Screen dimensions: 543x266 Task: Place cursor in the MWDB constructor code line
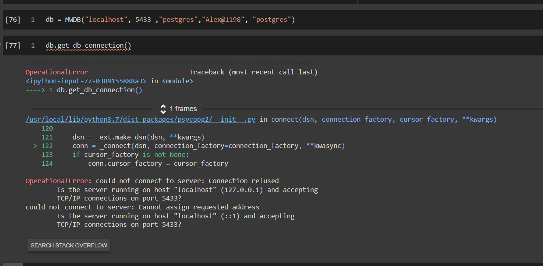pos(170,20)
